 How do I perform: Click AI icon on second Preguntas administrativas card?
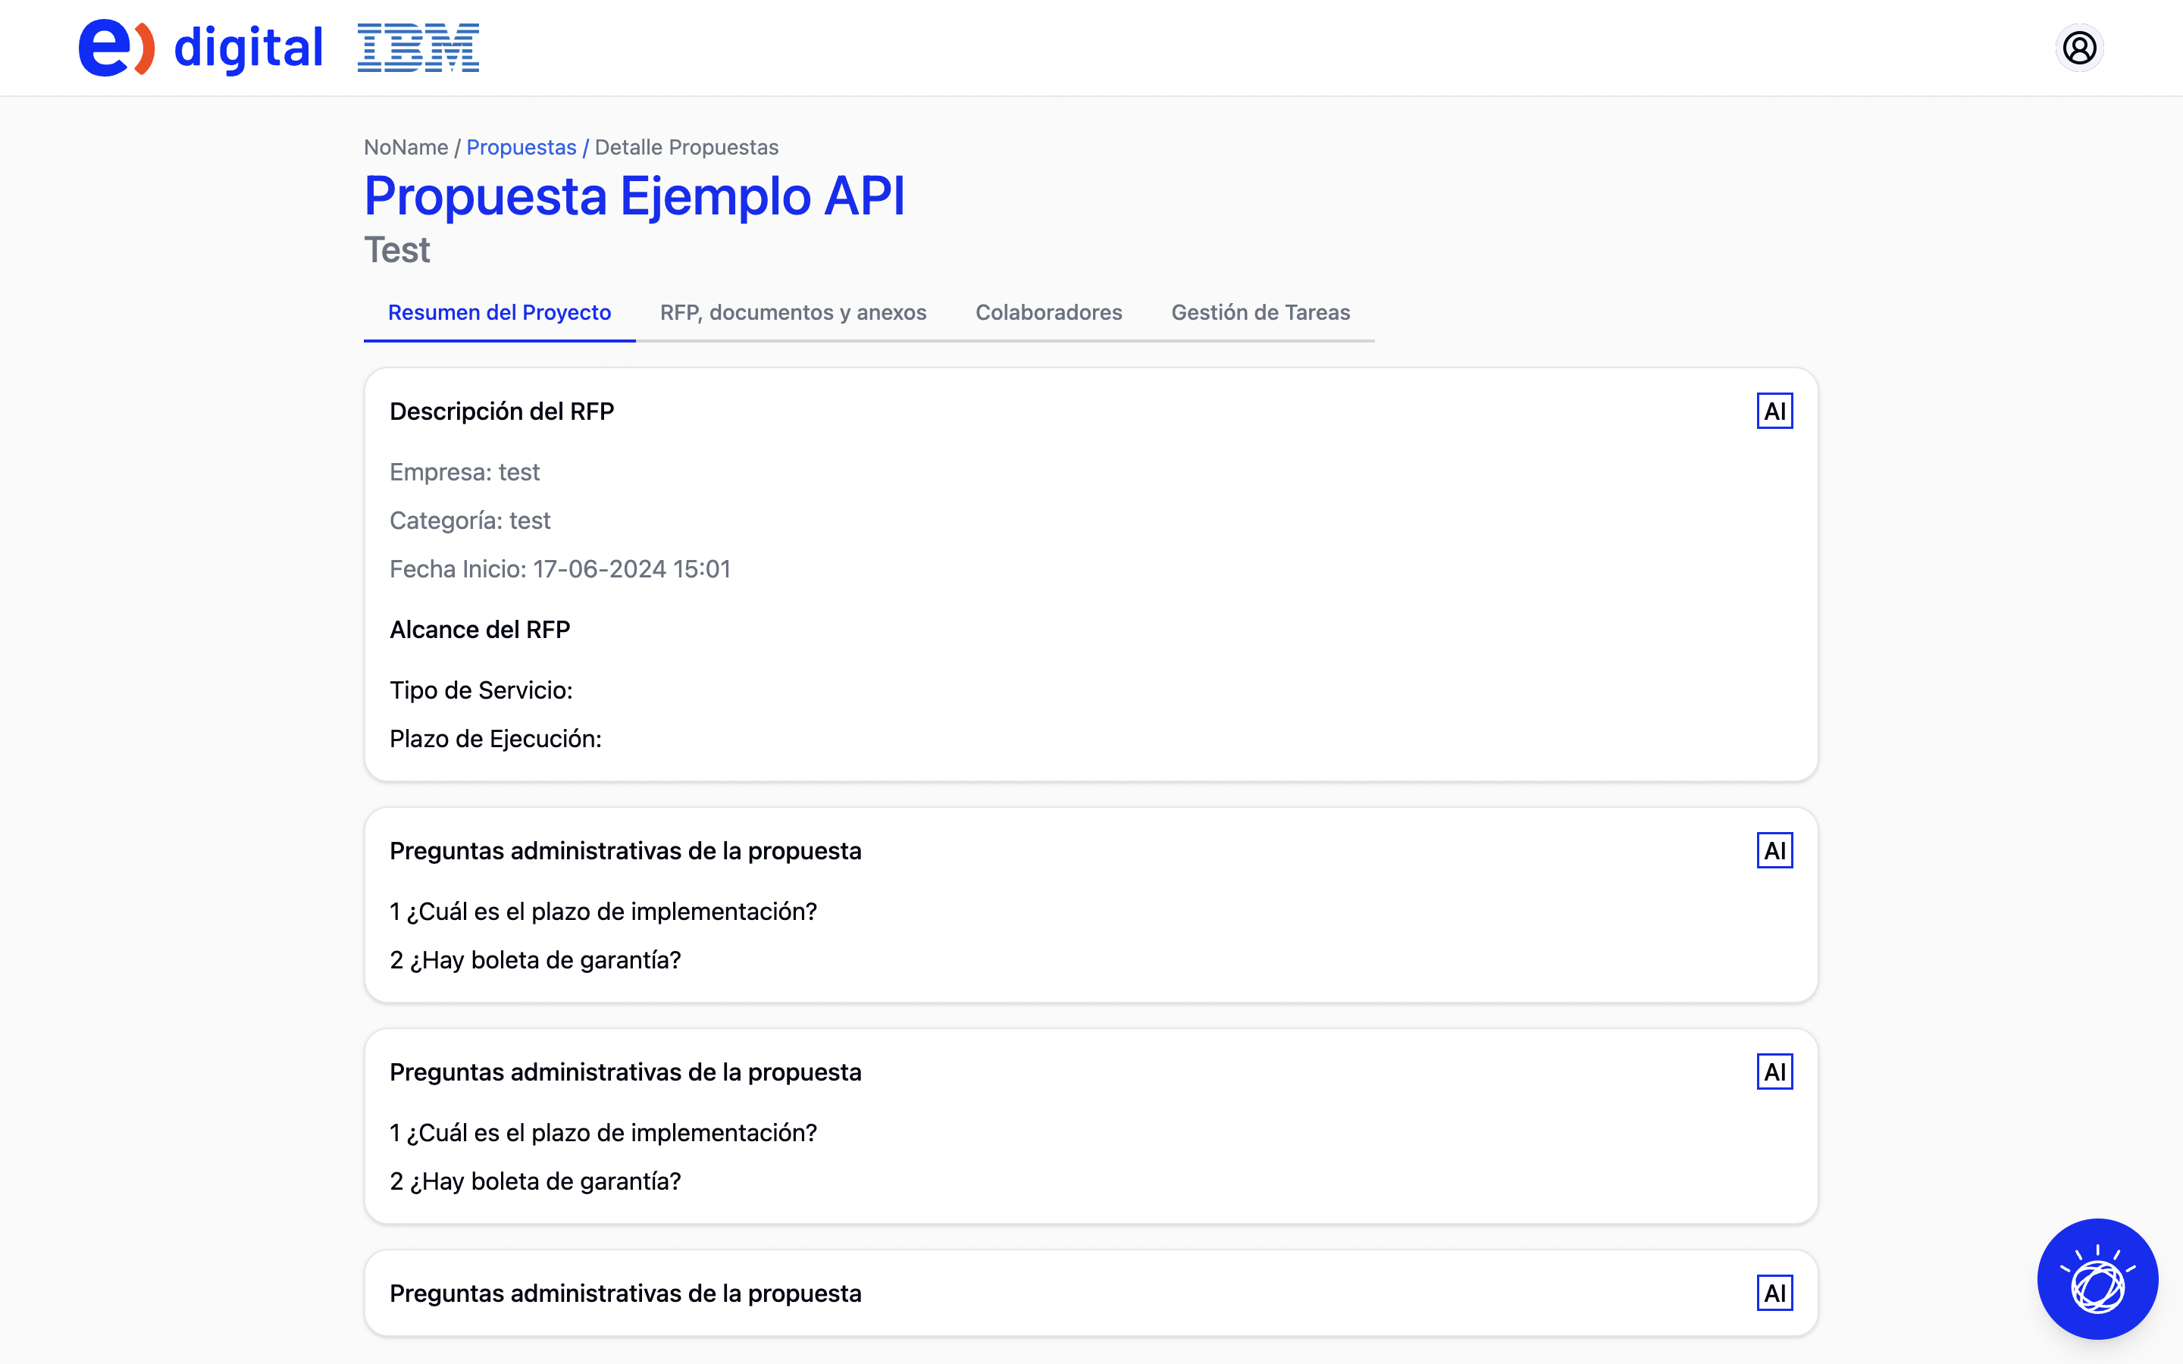[1774, 1071]
